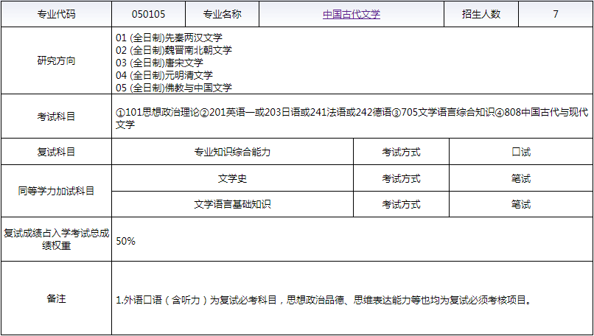Click the 研究方向 row label
The width and height of the screenshot is (594, 336).
click(56, 61)
